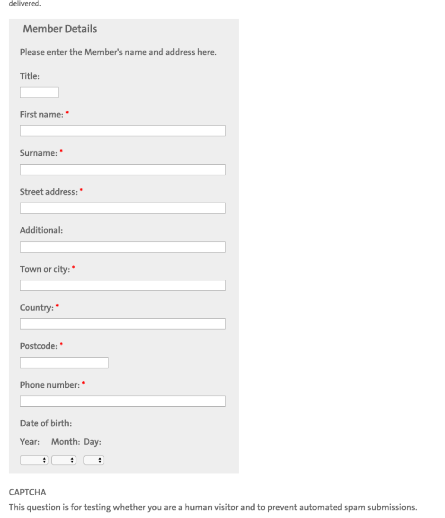Select the Country input box

coord(123,324)
